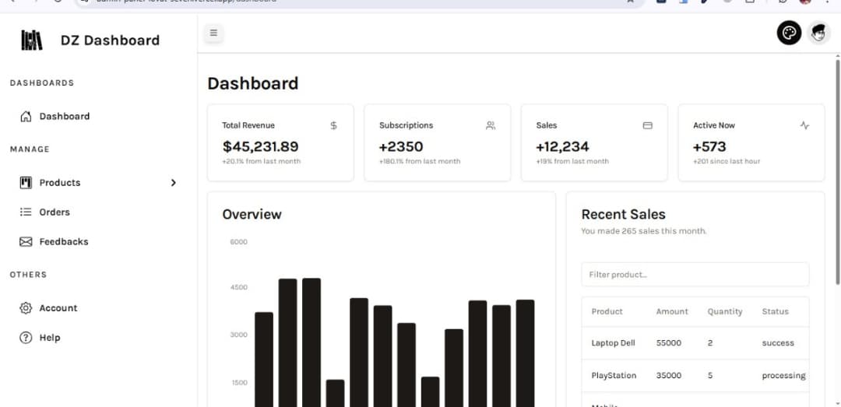Select the Laptop Dell row cell

[x=613, y=343]
